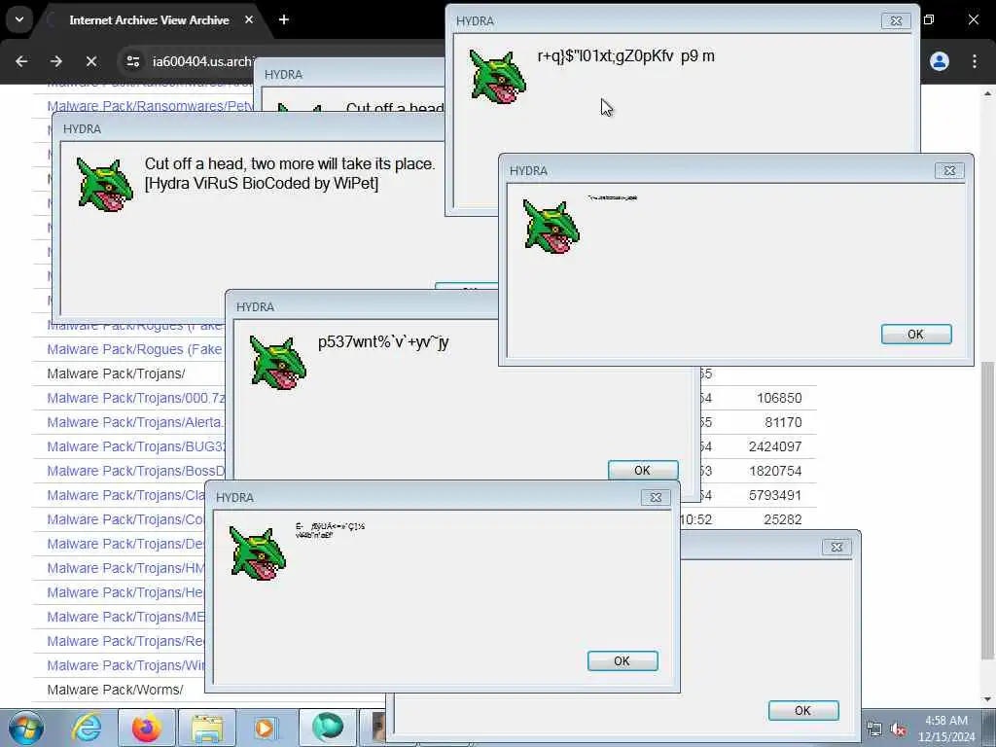Open Malware Pack/Trojans/De link
996x747 pixels.
coord(125,544)
